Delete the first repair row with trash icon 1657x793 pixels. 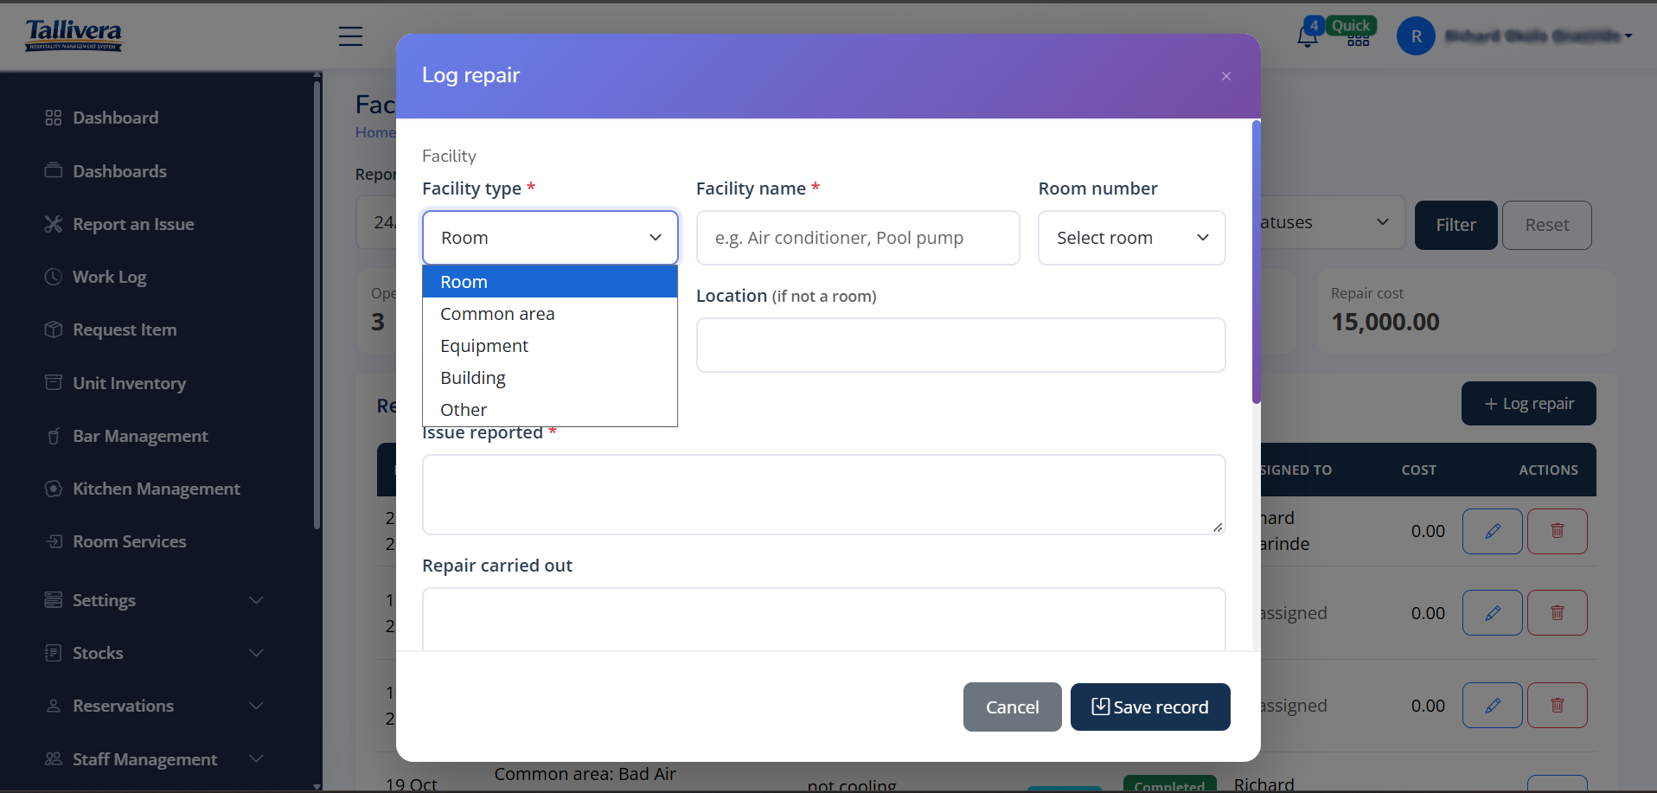pos(1557,531)
